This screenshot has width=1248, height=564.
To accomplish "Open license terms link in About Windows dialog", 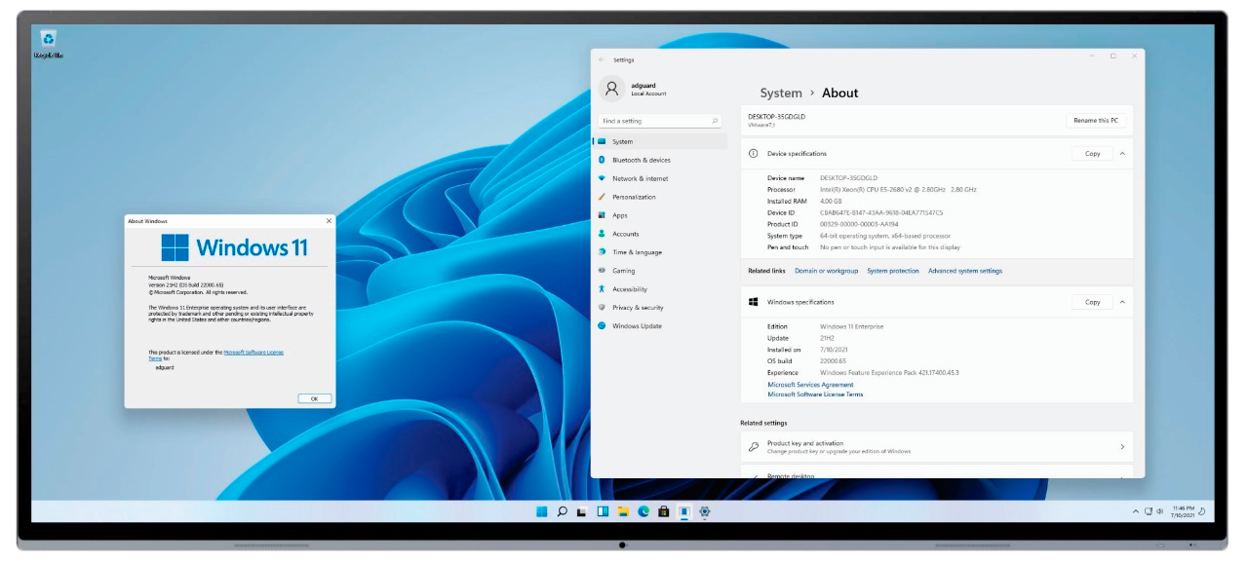I will pyautogui.click(x=253, y=352).
